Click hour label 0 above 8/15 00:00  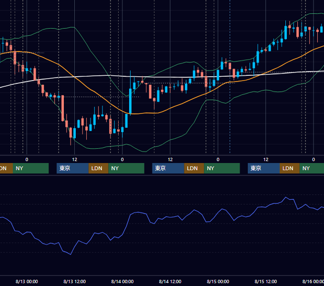click(x=218, y=160)
